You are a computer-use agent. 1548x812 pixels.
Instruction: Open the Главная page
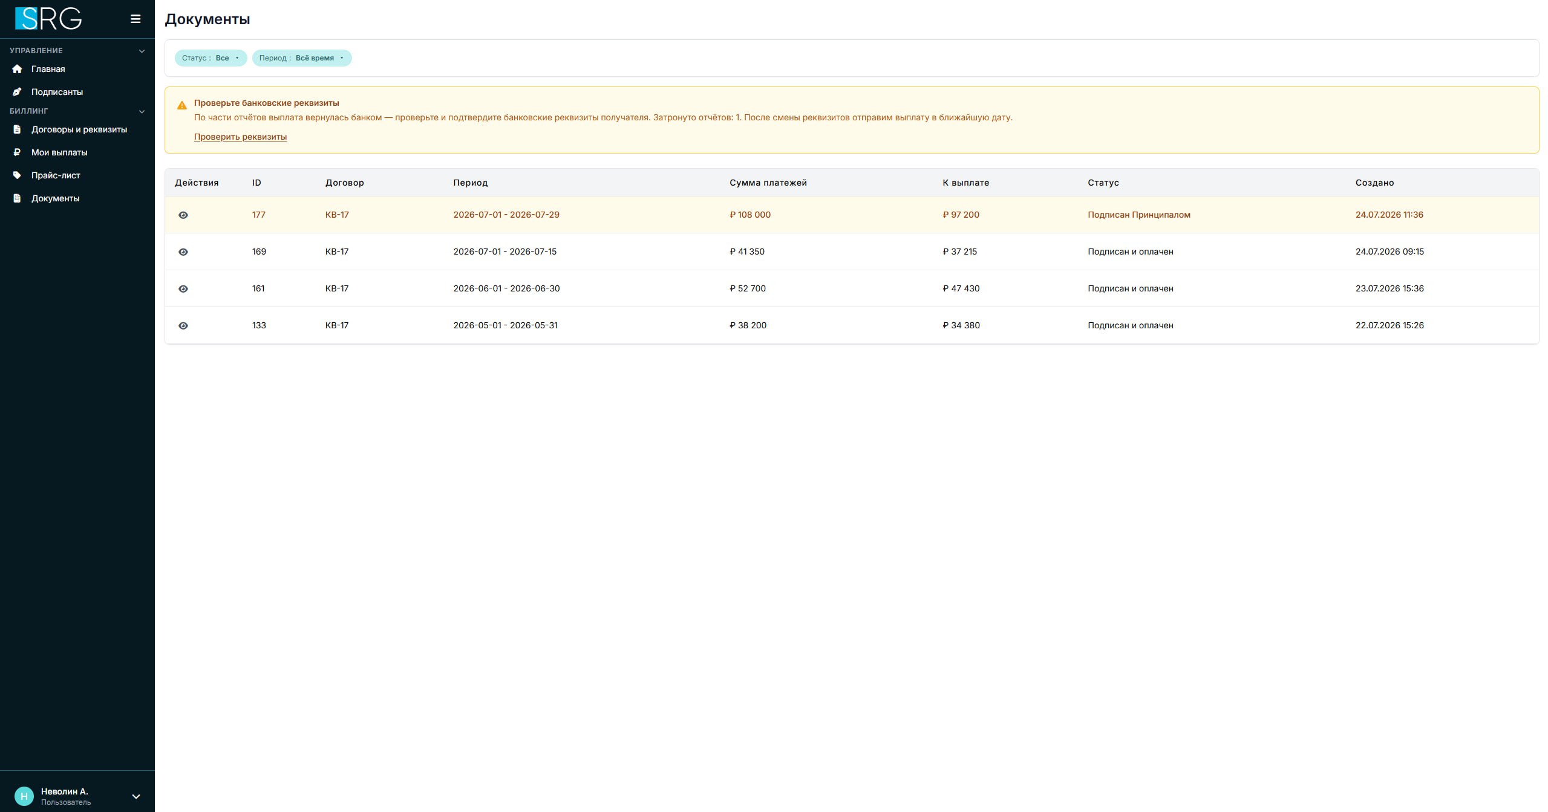48,69
